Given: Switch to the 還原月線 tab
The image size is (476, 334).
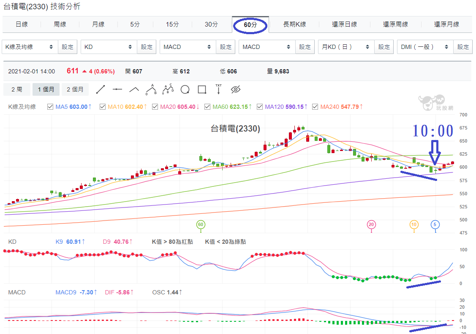Looking at the screenshot, I should point(446,24).
